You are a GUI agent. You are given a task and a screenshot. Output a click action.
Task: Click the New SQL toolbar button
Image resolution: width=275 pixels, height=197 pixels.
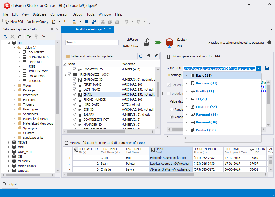point(14,22)
